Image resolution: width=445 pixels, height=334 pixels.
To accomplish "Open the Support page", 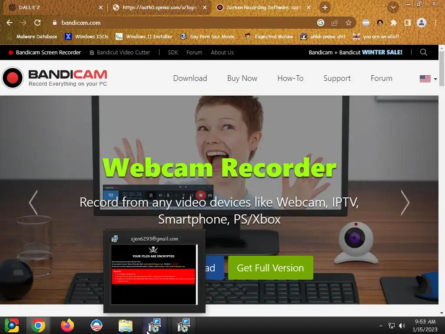I will pos(337,78).
